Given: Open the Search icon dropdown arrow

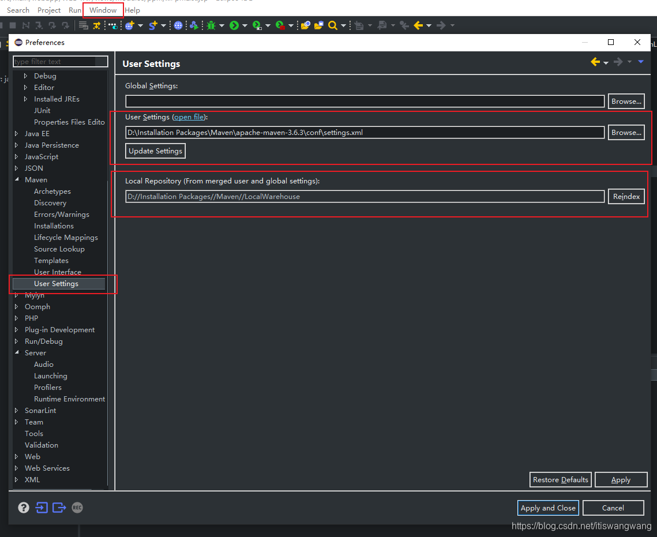Looking at the screenshot, I should (343, 26).
